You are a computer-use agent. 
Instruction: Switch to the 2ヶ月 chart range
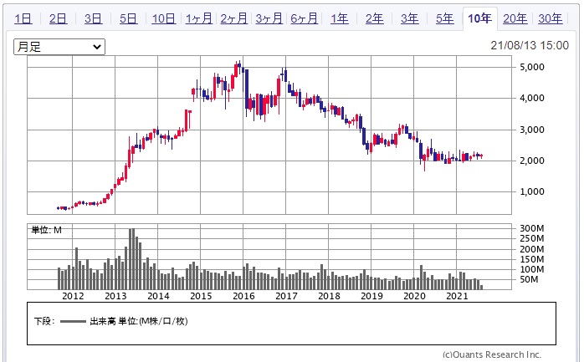click(234, 18)
